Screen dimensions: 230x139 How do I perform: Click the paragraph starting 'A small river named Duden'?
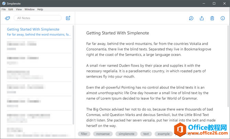[x=146, y=71]
